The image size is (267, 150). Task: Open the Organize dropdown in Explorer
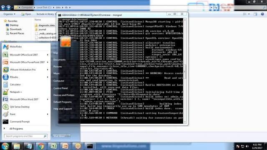9,14
